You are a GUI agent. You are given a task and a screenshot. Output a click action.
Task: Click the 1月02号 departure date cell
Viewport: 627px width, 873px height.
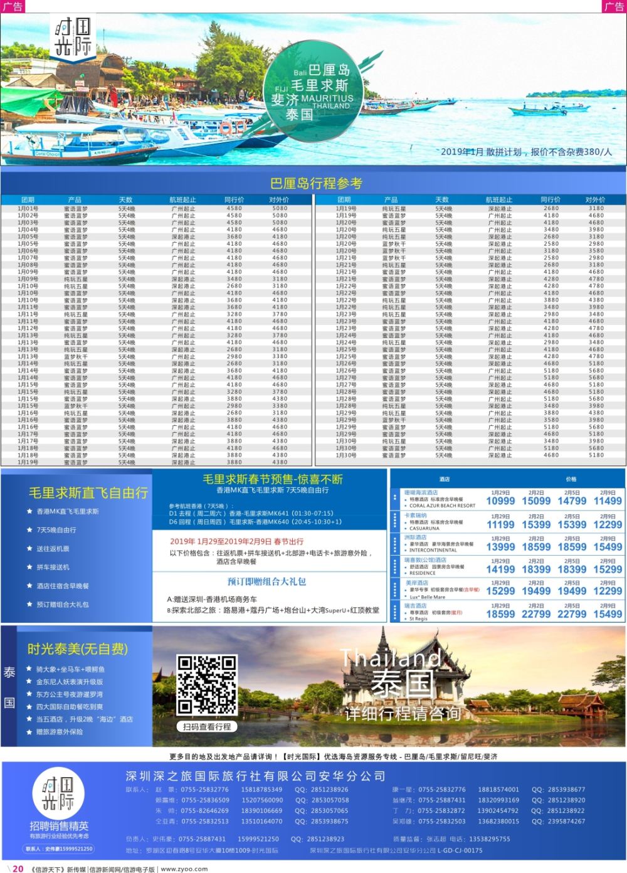pos(28,215)
